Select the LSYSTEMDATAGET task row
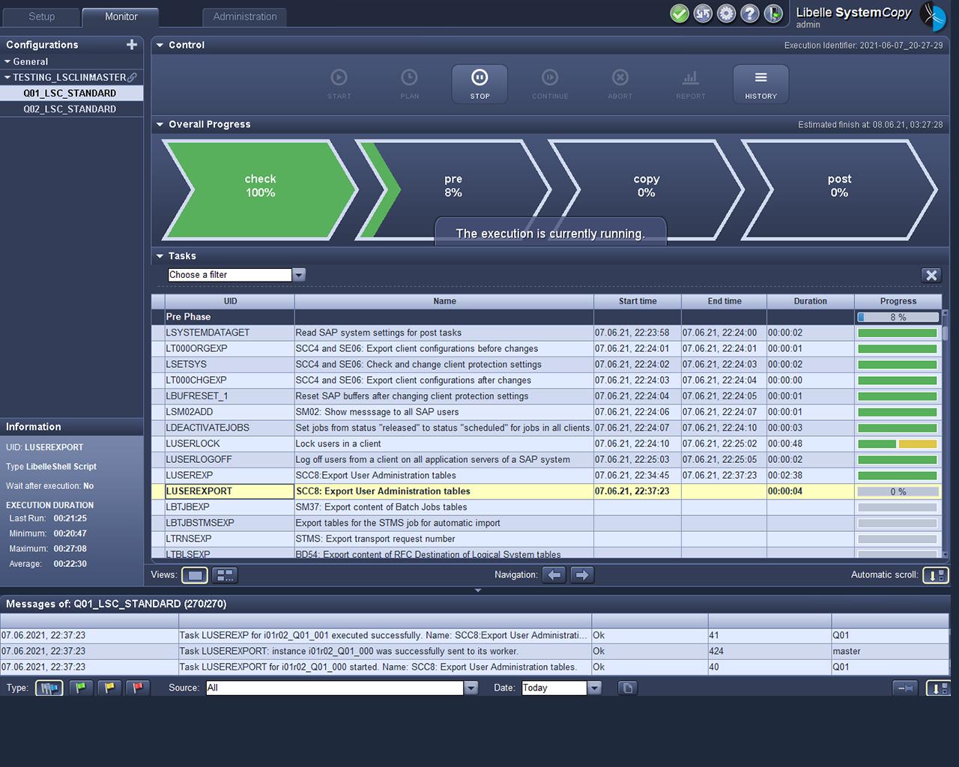Screen dimensions: 959x767 click(x=546, y=333)
